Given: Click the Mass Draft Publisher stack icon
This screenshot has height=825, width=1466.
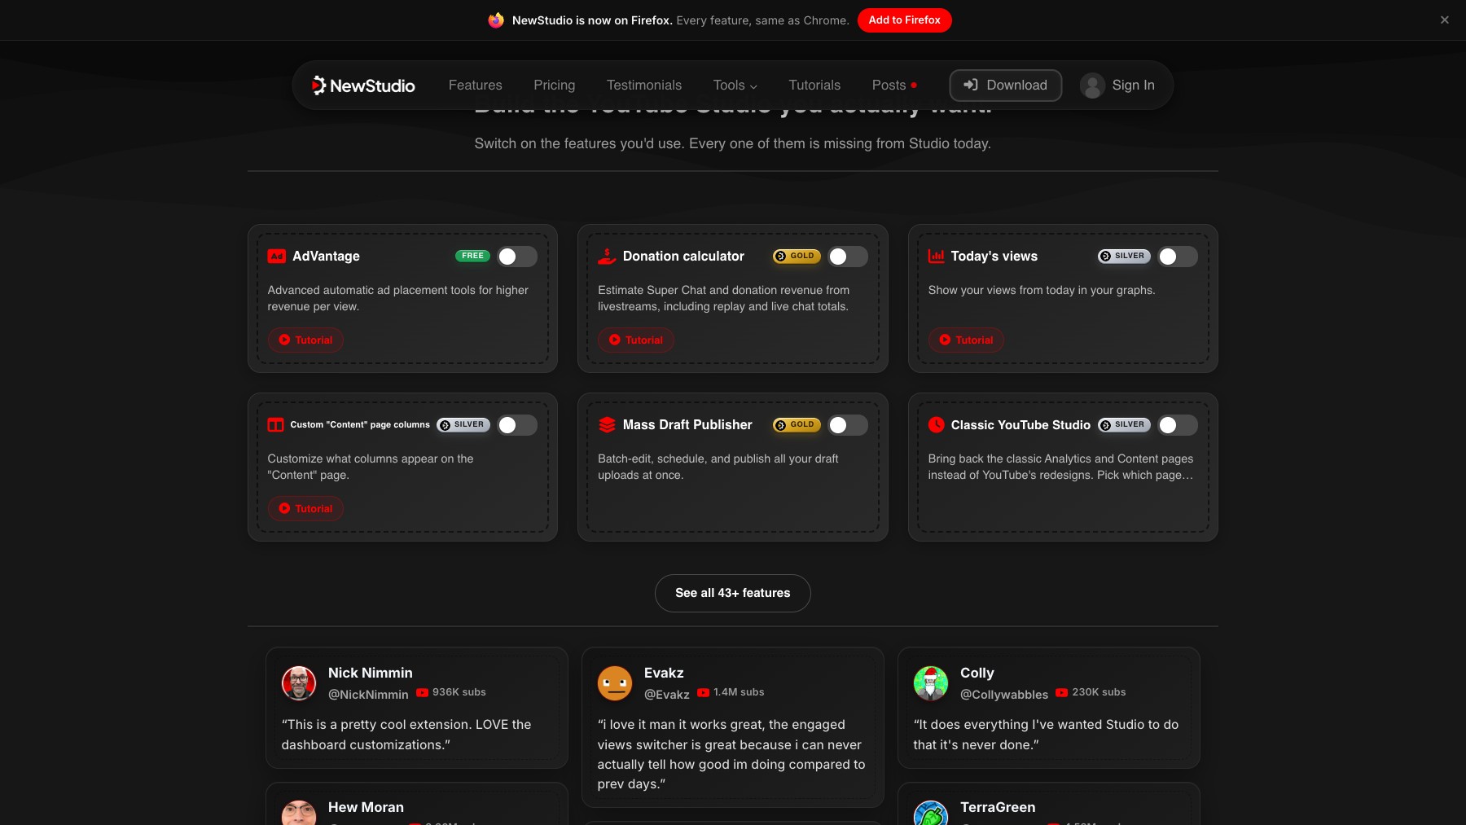Looking at the screenshot, I should coord(607,424).
